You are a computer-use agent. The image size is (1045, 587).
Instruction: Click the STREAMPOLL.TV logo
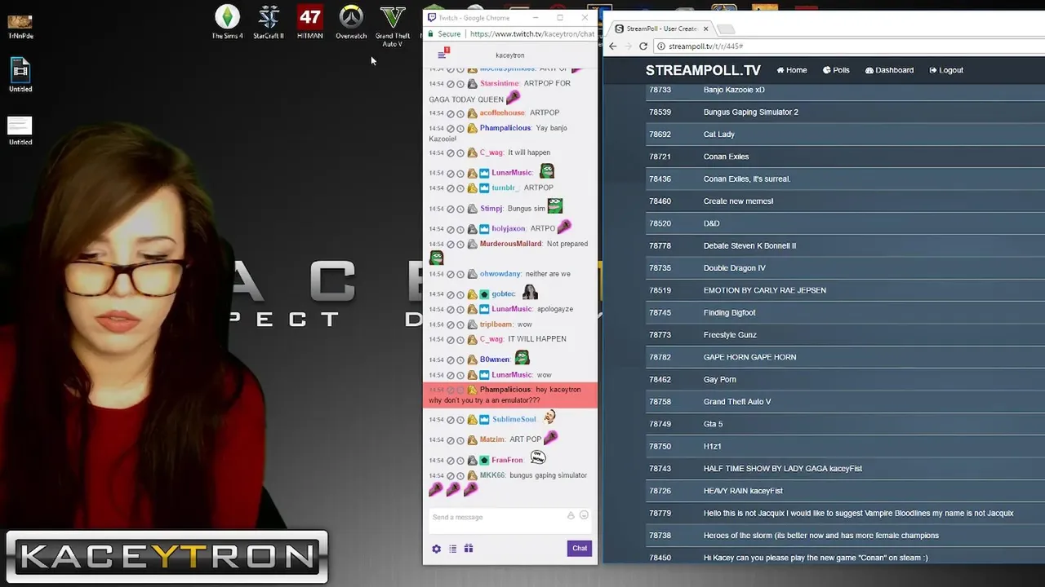pyautogui.click(x=703, y=70)
